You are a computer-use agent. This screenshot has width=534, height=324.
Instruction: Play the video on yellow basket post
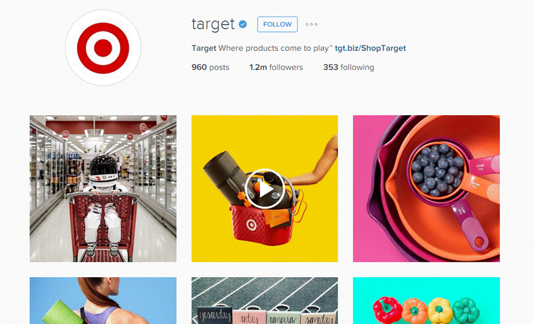coord(265,189)
